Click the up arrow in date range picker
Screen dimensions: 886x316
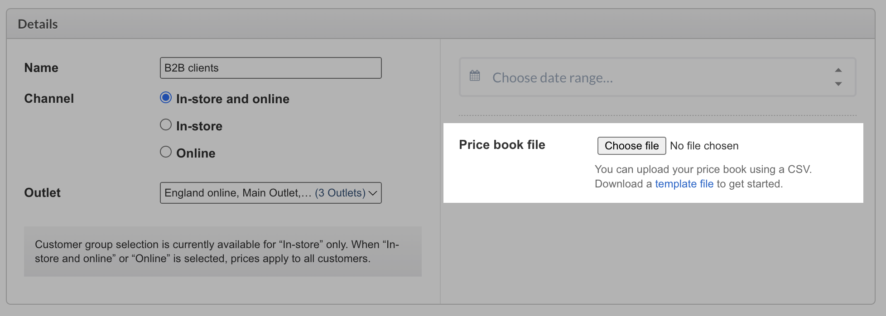[x=838, y=70]
